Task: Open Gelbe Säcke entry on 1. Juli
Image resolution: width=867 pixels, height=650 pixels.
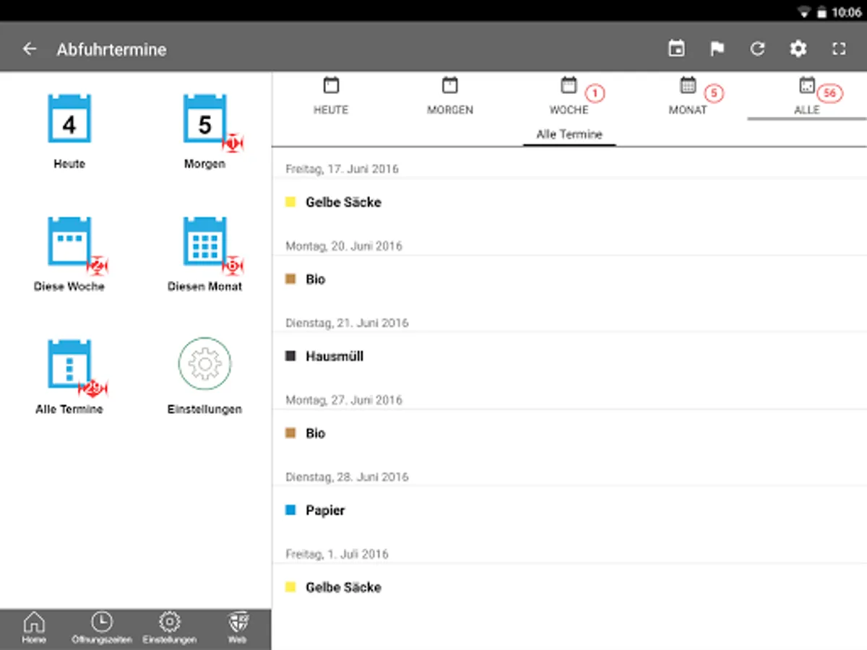Action: coord(569,587)
